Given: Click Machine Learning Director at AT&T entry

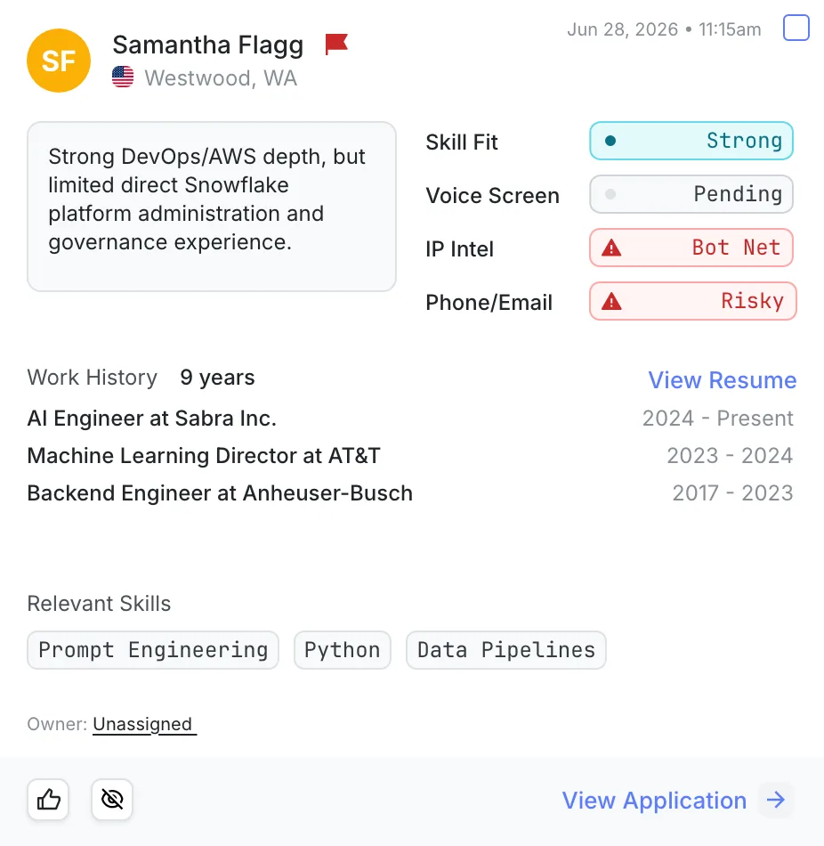Looking at the screenshot, I should (x=204, y=456).
